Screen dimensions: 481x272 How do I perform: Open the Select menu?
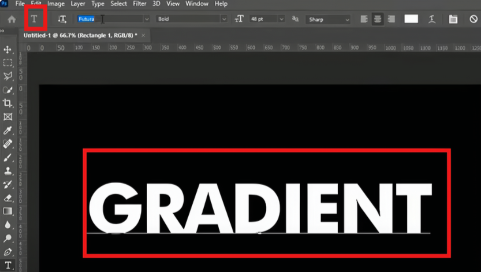119,4
